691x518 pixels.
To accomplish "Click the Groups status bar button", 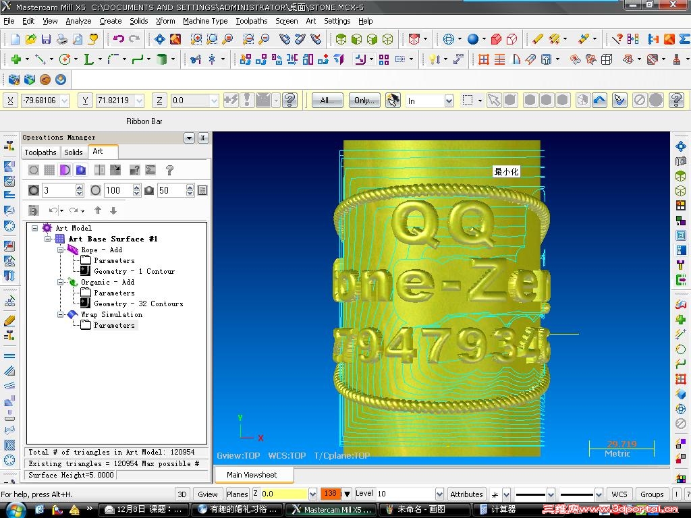I will click(x=652, y=494).
